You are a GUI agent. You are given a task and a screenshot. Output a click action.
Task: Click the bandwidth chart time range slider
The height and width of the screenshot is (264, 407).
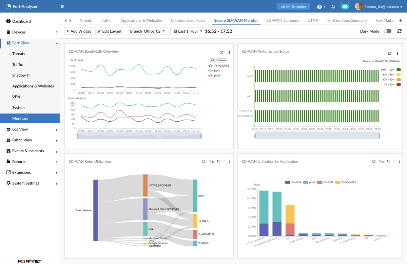(139, 136)
